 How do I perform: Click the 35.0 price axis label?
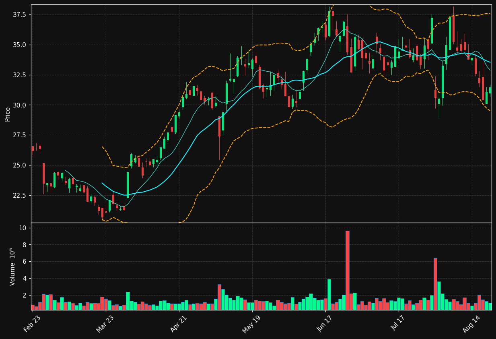20,45
